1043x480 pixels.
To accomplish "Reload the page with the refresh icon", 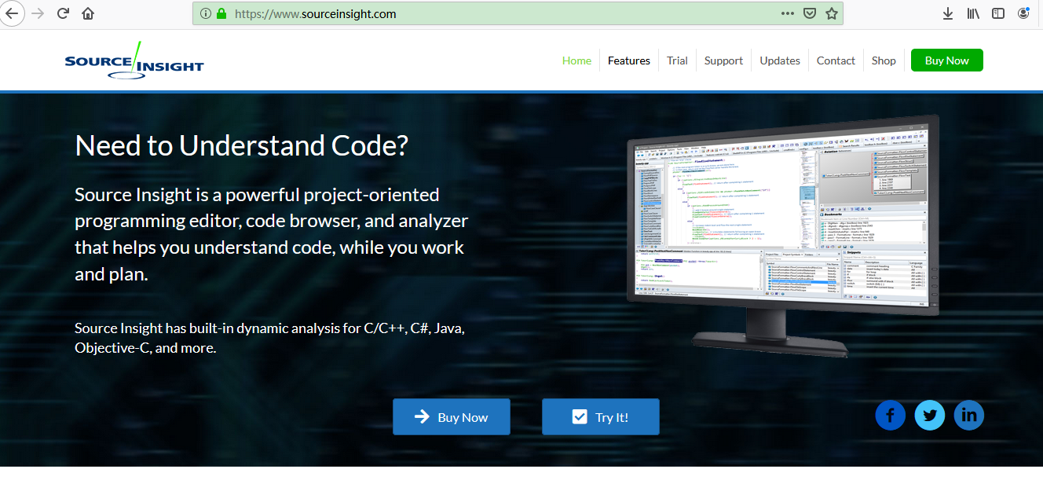I will pyautogui.click(x=64, y=13).
